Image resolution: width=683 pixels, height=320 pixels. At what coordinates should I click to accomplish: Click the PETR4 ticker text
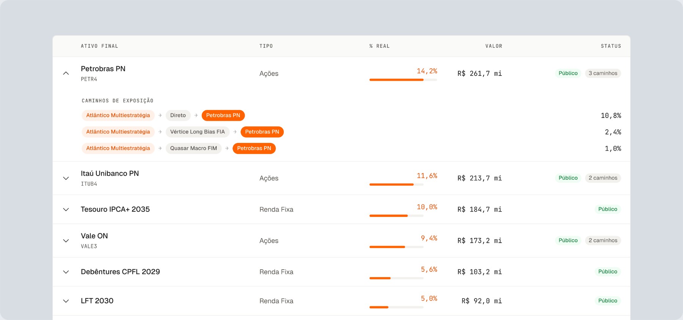pyautogui.click(x=89, y=79)
